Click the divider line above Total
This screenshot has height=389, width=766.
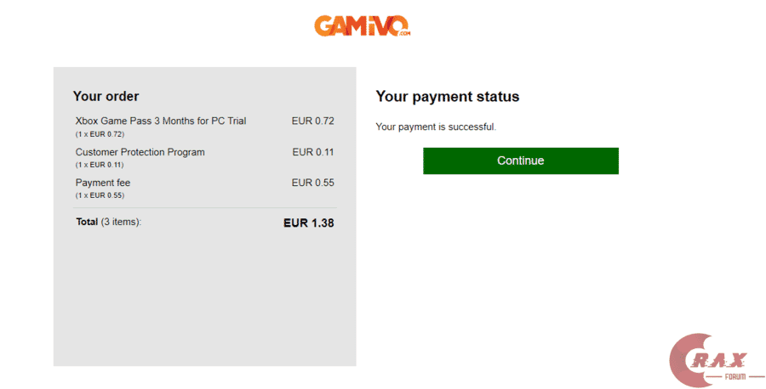click(x=204, y=207)
